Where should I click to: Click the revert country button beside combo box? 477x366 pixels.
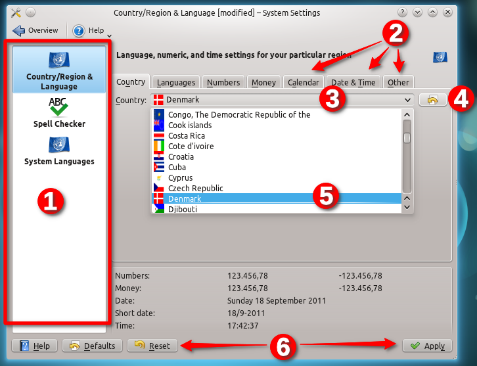[x=433, y=100]
